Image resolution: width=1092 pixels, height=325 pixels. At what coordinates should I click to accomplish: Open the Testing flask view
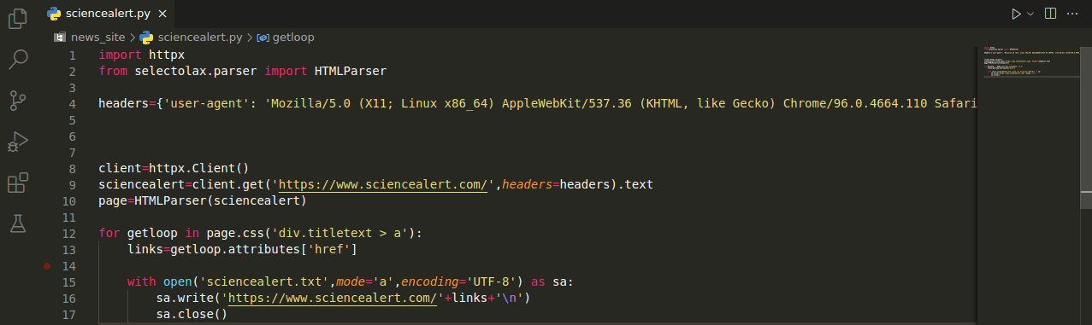coord(18,223)
